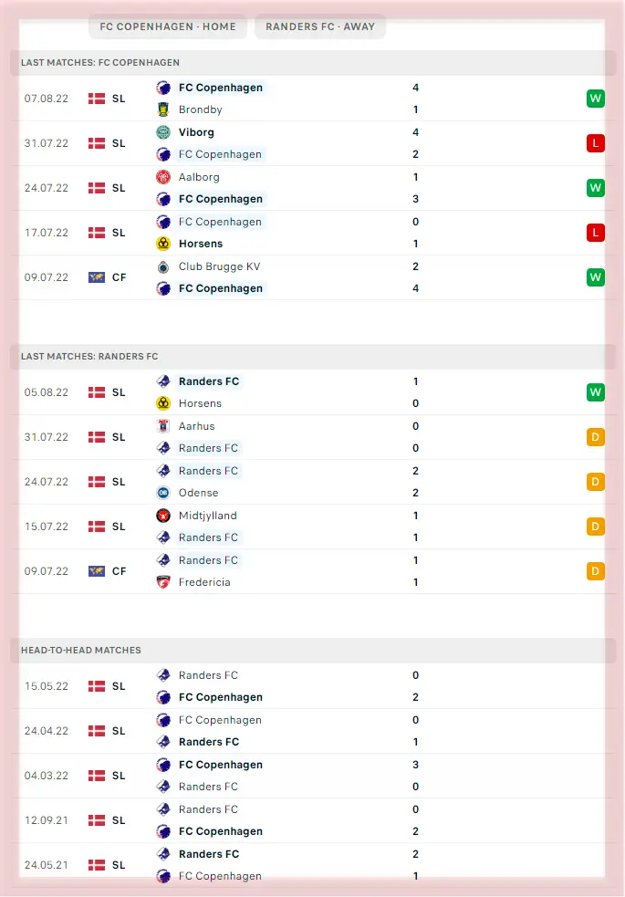The height and width of the screenshot is (897, 625).
Task: Click the CF competition flag for 09.07.22 Club Brugge match
Action: (x=97, y=277)
